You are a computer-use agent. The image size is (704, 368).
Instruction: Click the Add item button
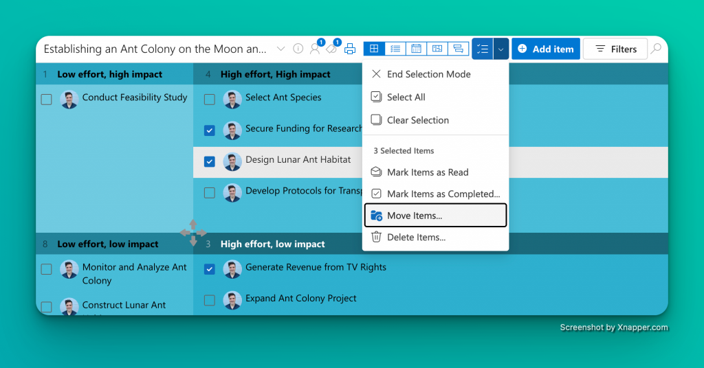(x=546, y=49)
